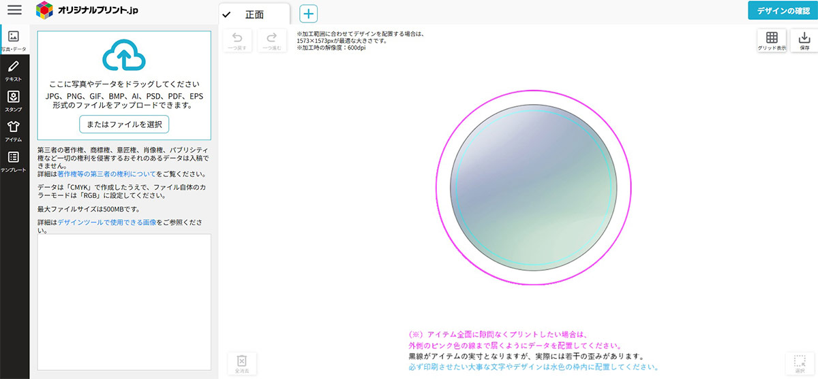Switch to the 正面 tab
The image size is (818, 379).
[254, 14]
